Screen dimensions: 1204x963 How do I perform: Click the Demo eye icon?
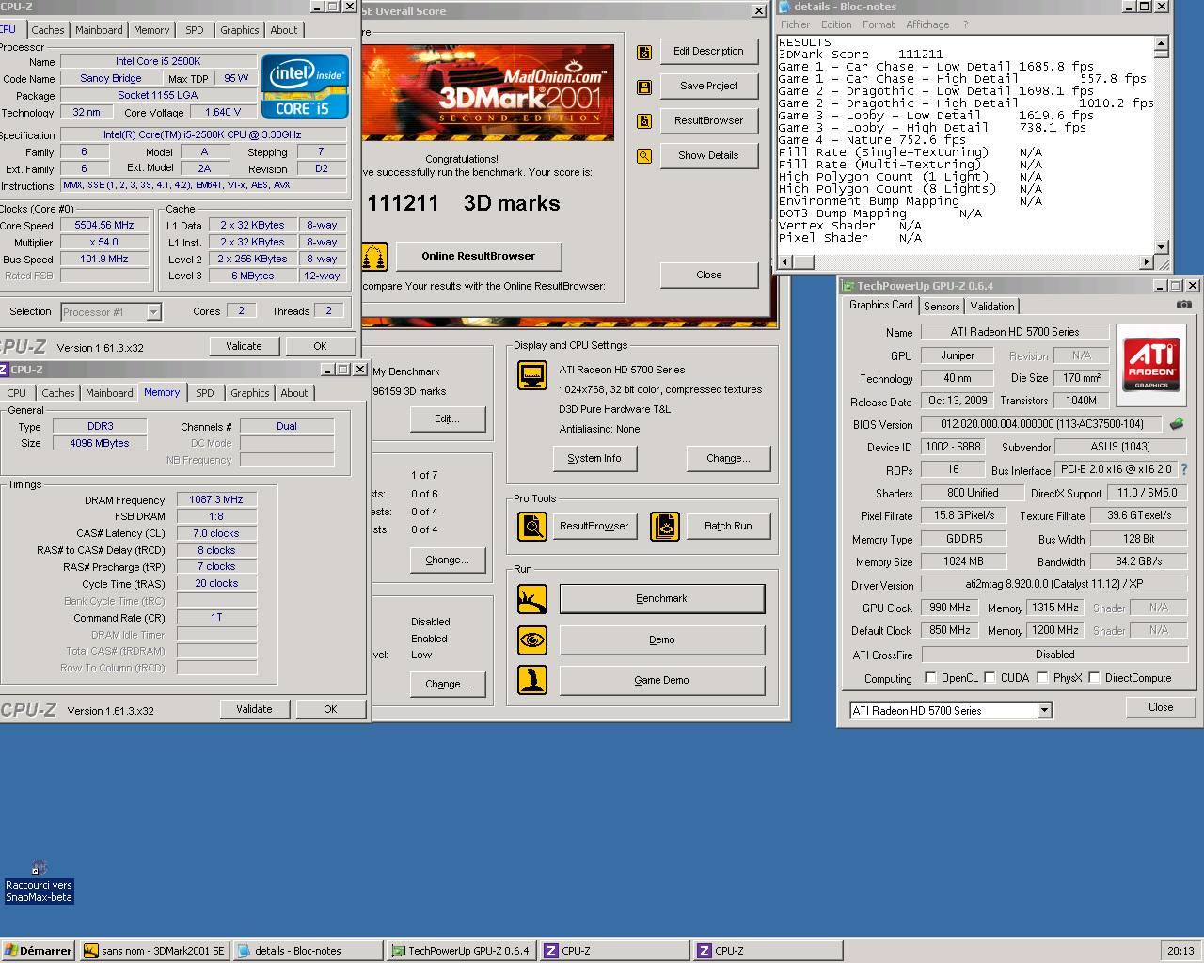coord(532,640)
